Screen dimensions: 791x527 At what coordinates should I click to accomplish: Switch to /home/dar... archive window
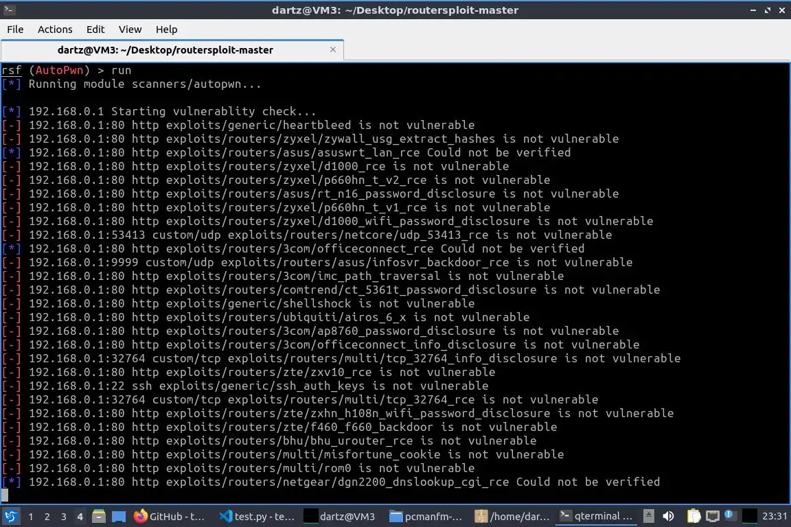512,517
